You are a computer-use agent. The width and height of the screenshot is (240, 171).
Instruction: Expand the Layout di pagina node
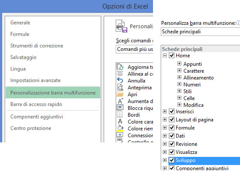pos(165,119)
